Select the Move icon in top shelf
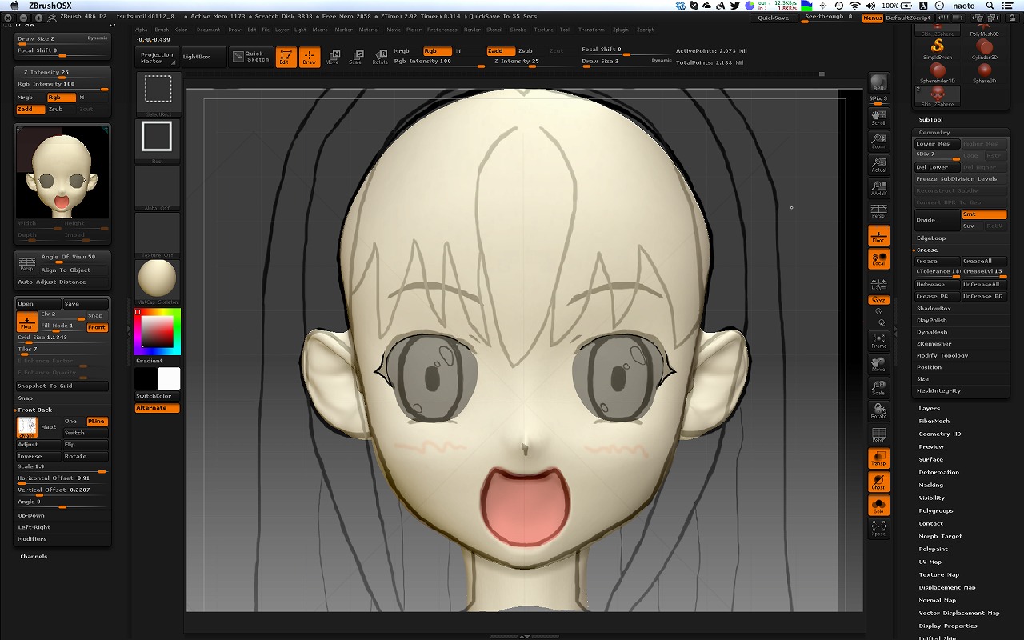Viewport: 1024px width, 640px height. coord(332,57)
